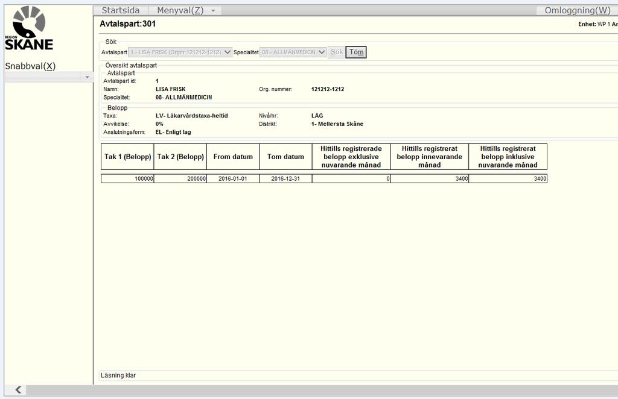Click the Läsning klar status text
The width and height of the screenshot is (618, 399).
point(118,375)
